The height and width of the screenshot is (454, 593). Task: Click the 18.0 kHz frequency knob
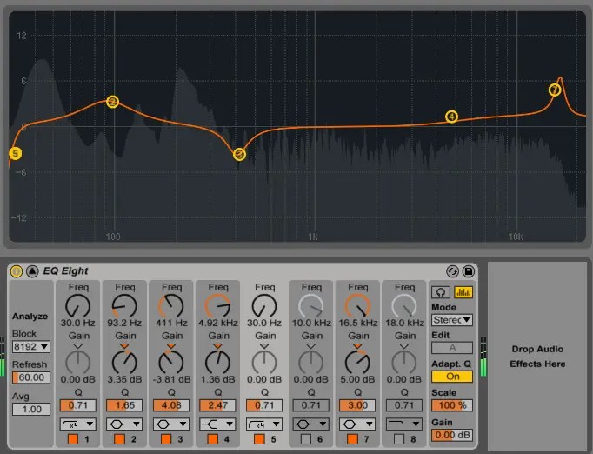click(x=404, y=306)
